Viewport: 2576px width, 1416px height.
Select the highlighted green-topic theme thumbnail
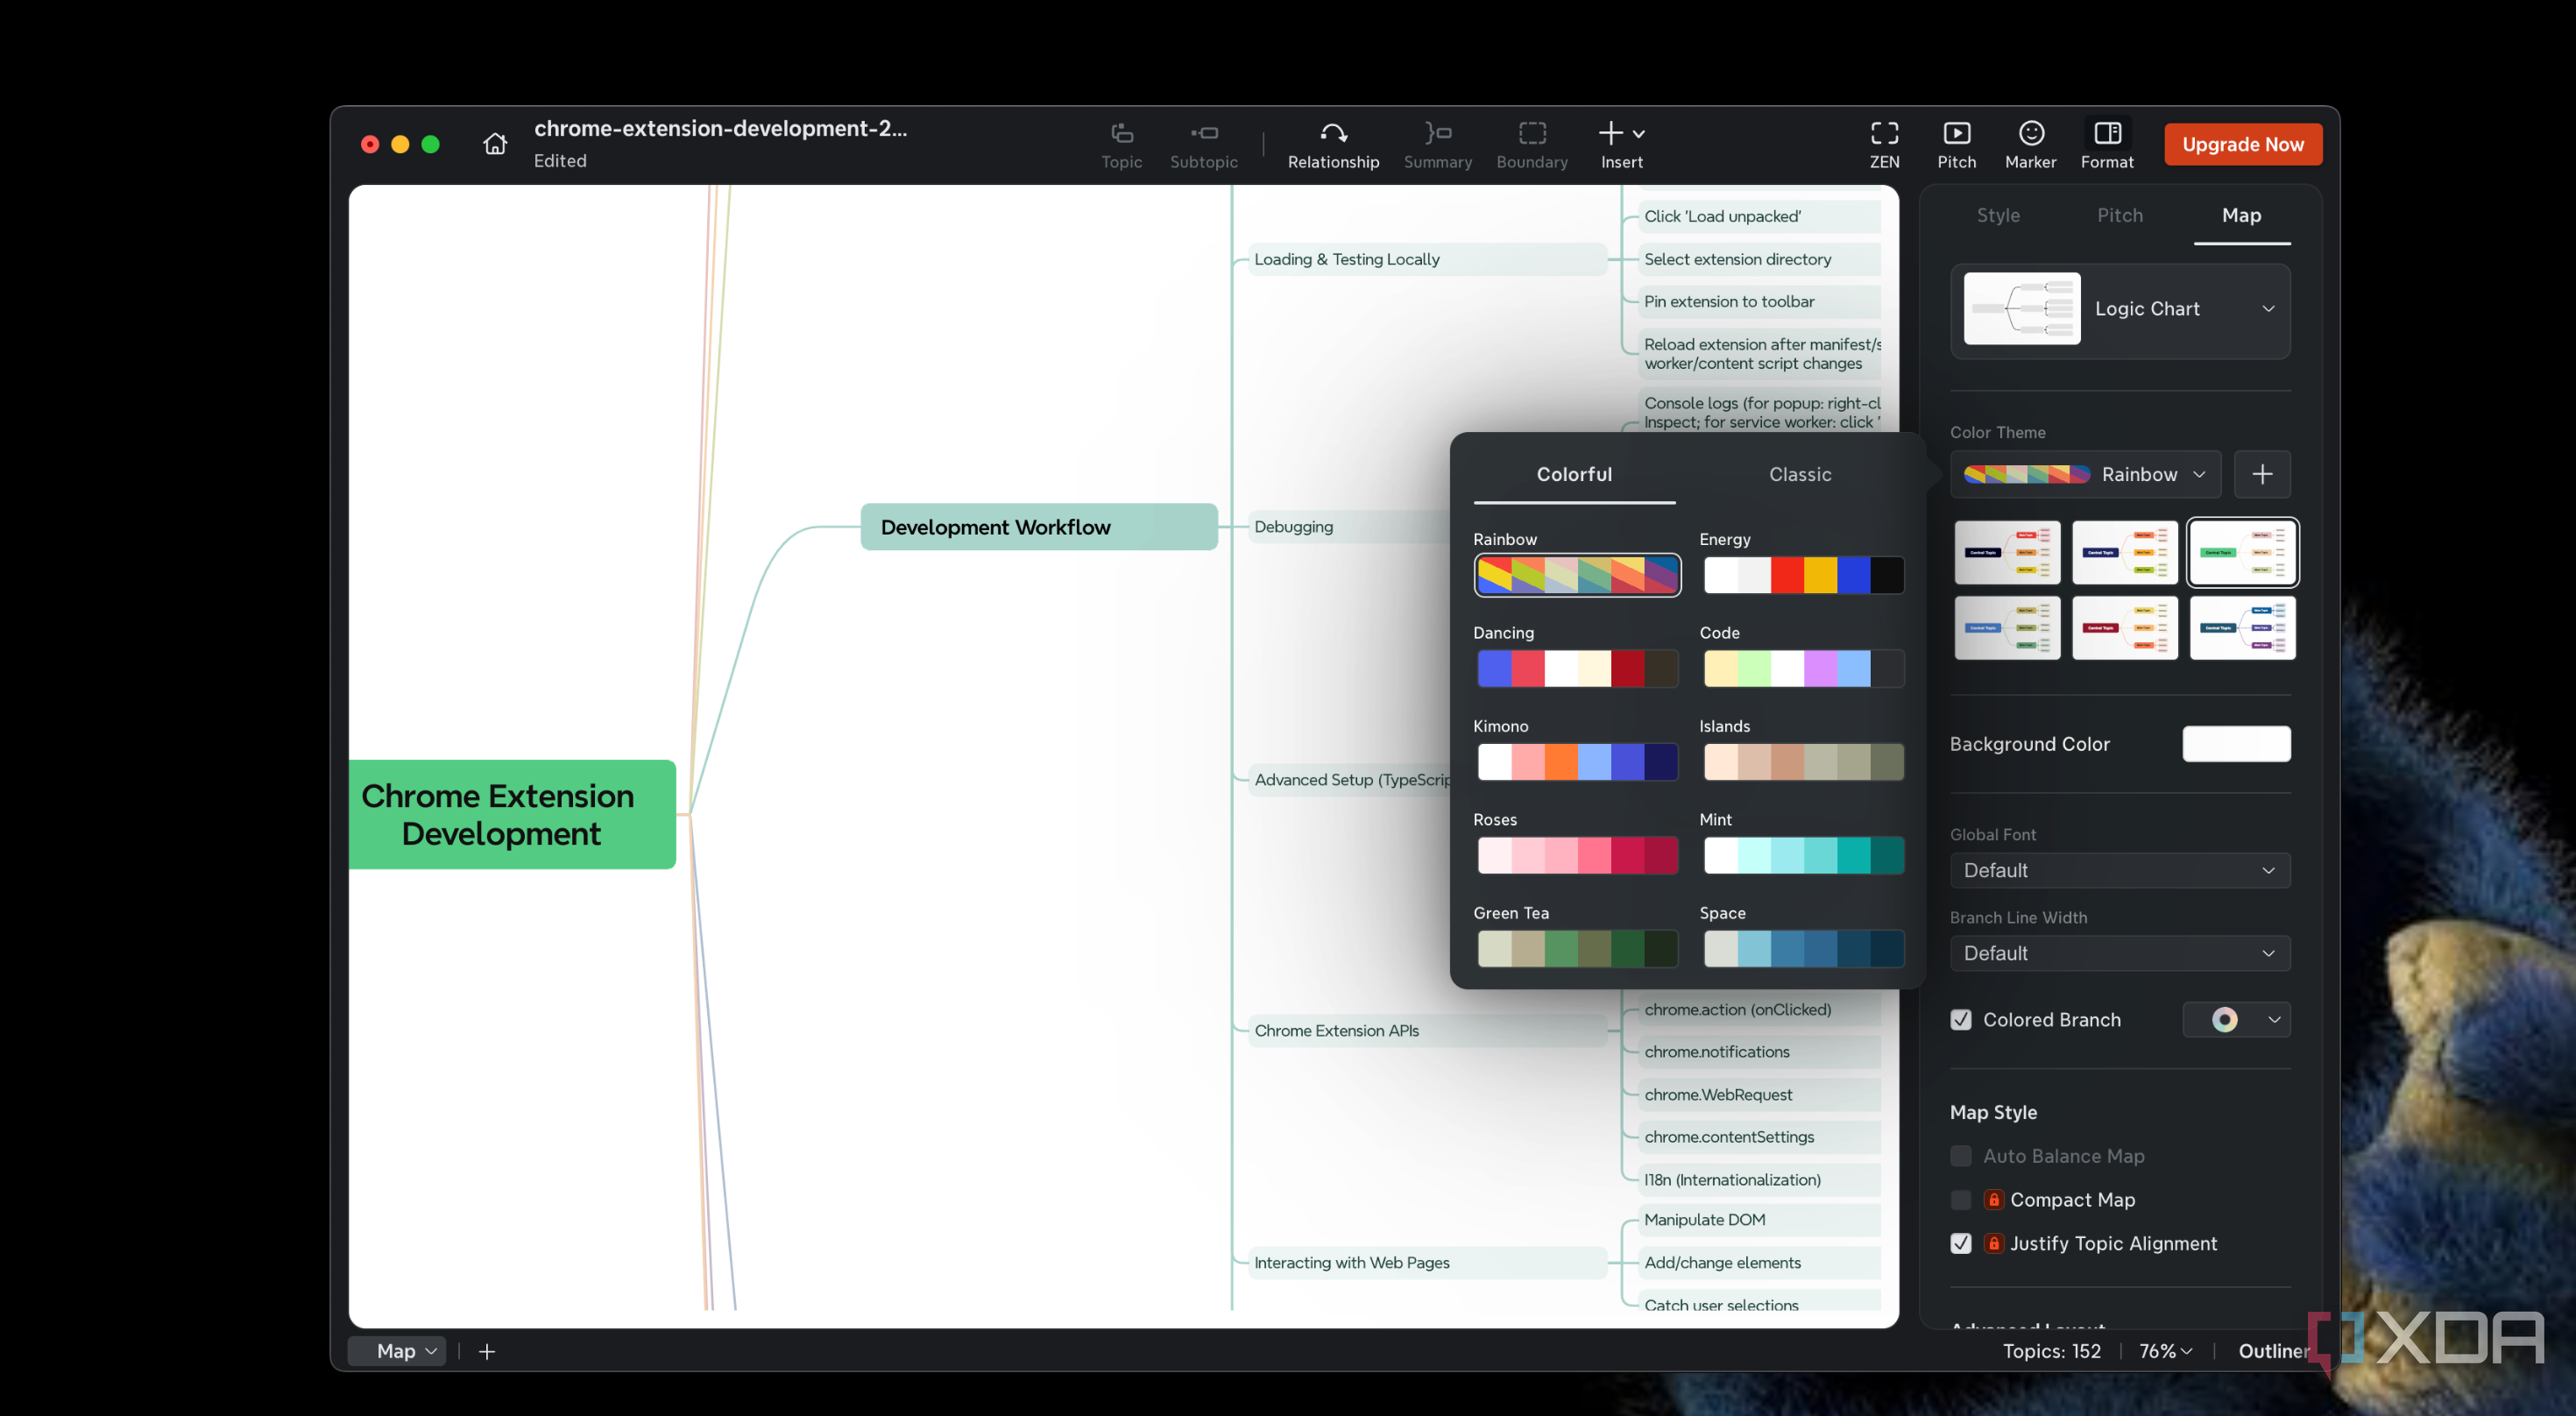click(2242, 553)
